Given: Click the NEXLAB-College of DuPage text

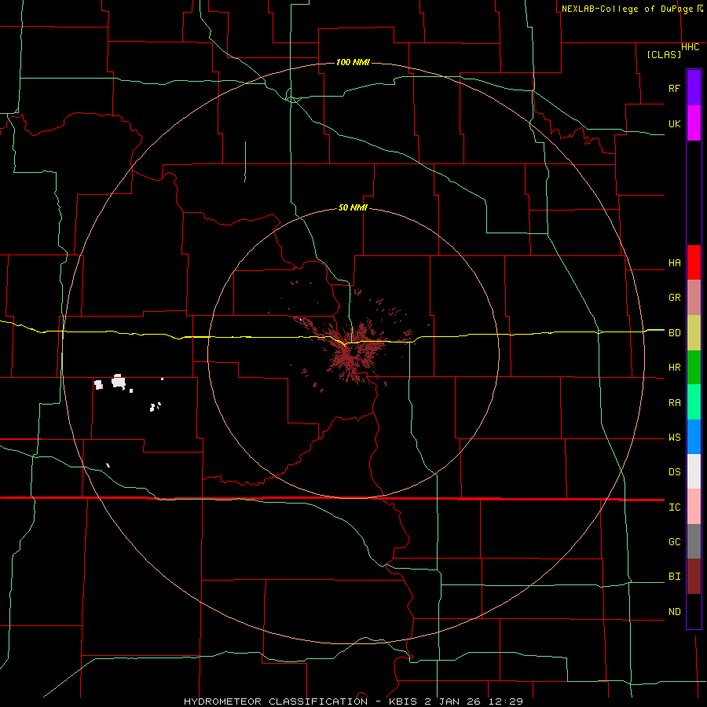Looking at the screenshot, I should [627, 9].
